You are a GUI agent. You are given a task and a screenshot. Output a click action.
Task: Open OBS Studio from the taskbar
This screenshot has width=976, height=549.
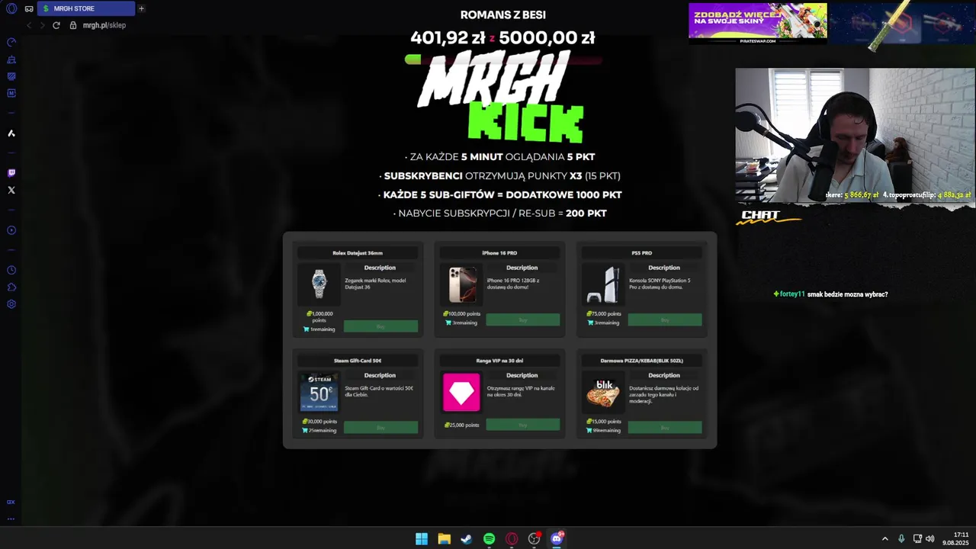[534, 539]
